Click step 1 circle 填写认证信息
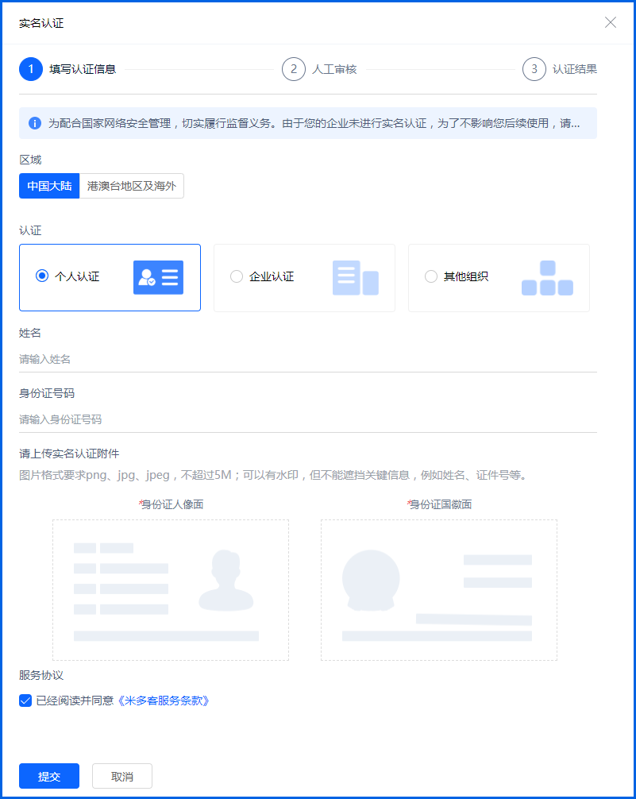This screenshot has height=799, width=636. pyautogui.click(x=31, y=69)
